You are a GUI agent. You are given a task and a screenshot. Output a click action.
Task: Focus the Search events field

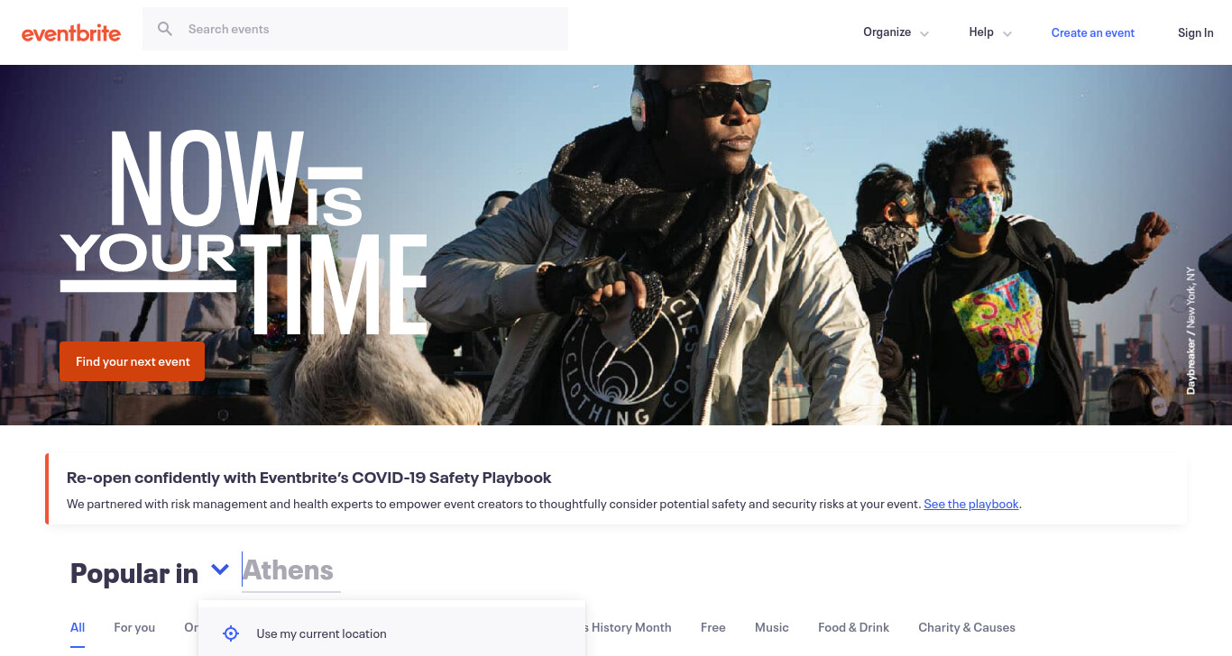[x=355, y=29]
